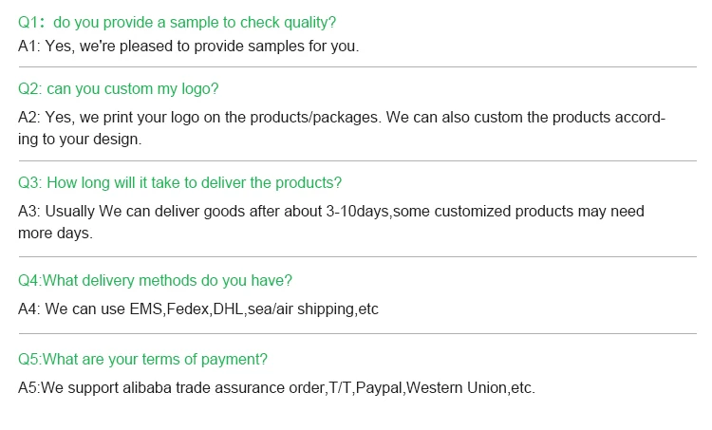Click the word 'Paypal' in A5
Viewport: 712px width, 430px height.
pos(380,388)
